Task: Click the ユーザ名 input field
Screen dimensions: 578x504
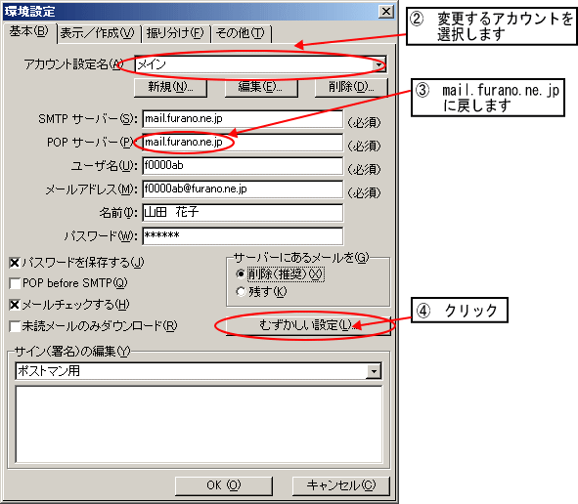Action: (x=243, y=166)
